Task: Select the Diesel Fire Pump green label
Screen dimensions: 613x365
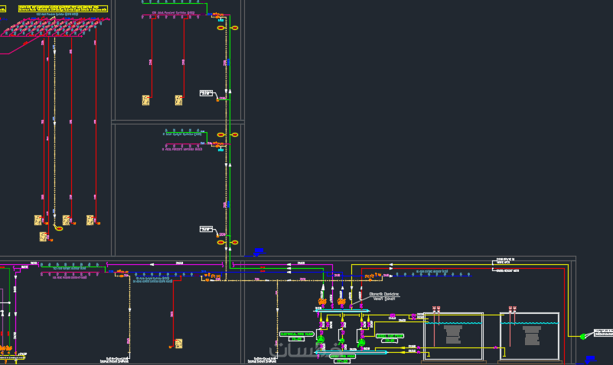Action: coord(390,336)
